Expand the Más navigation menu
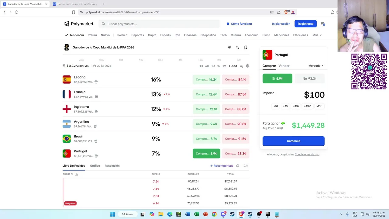 point(317,35)
